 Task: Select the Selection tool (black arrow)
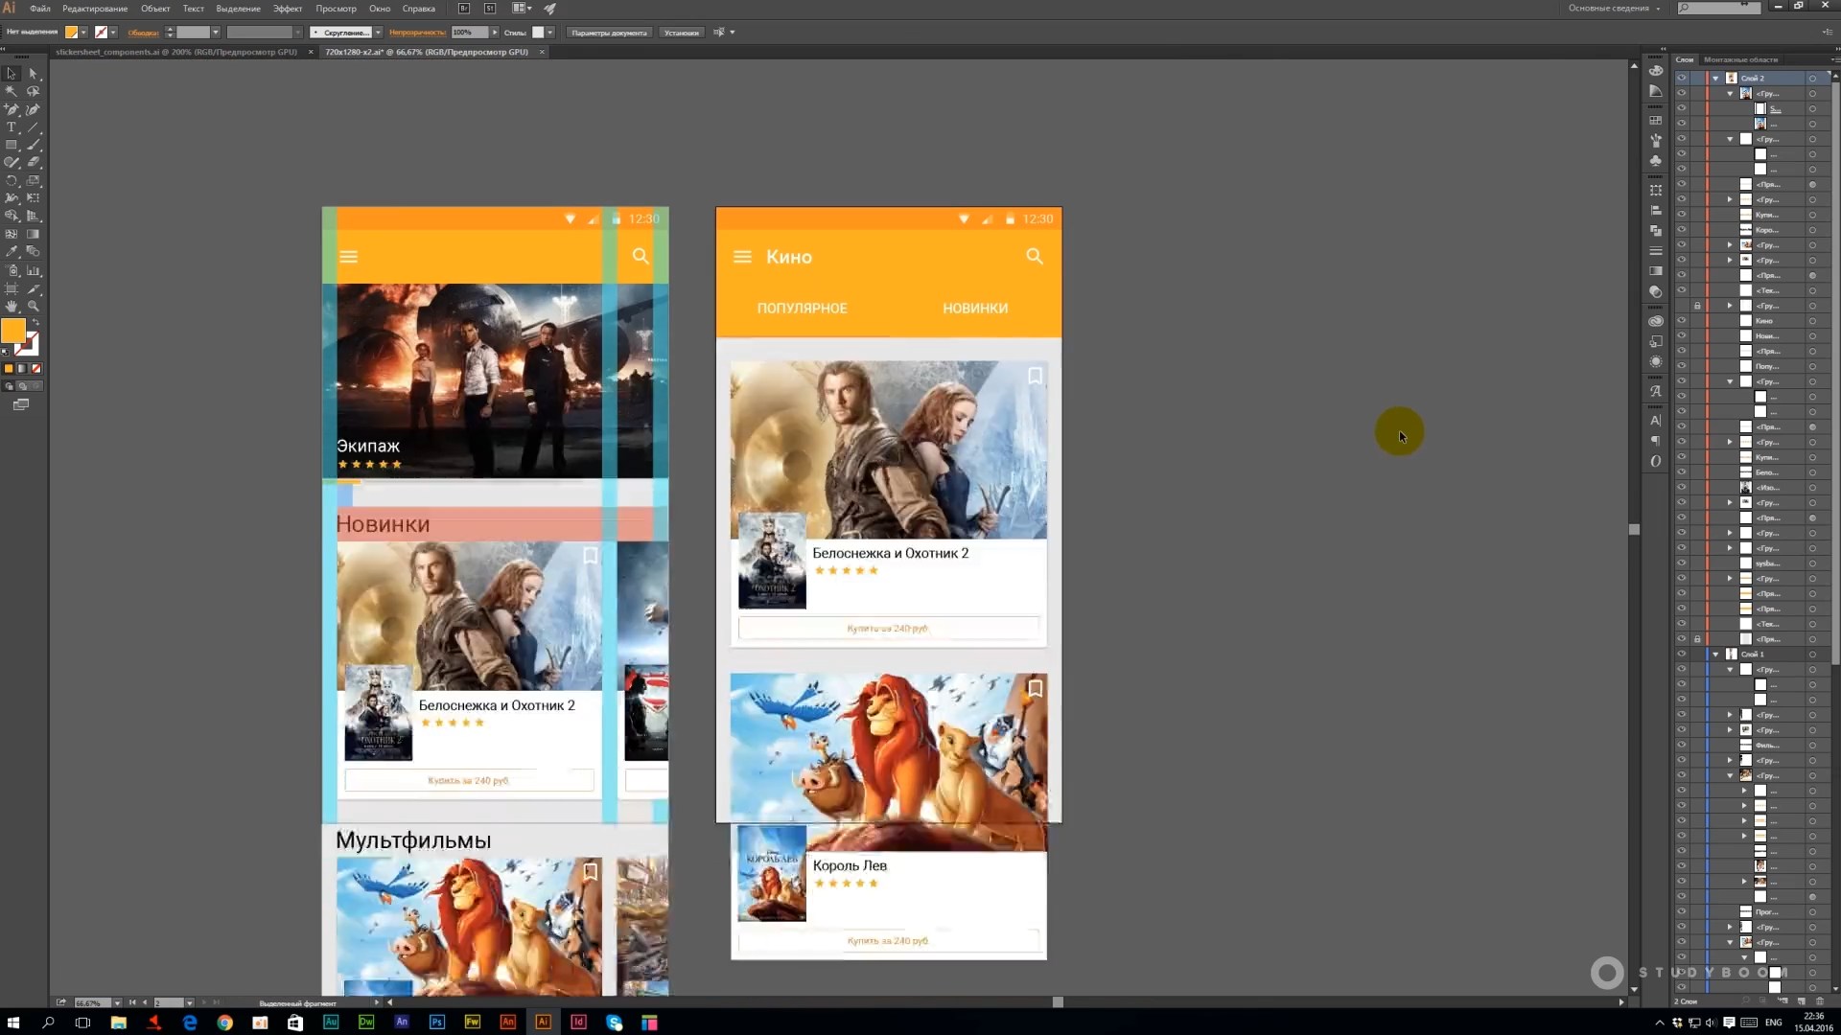[12, 74]
